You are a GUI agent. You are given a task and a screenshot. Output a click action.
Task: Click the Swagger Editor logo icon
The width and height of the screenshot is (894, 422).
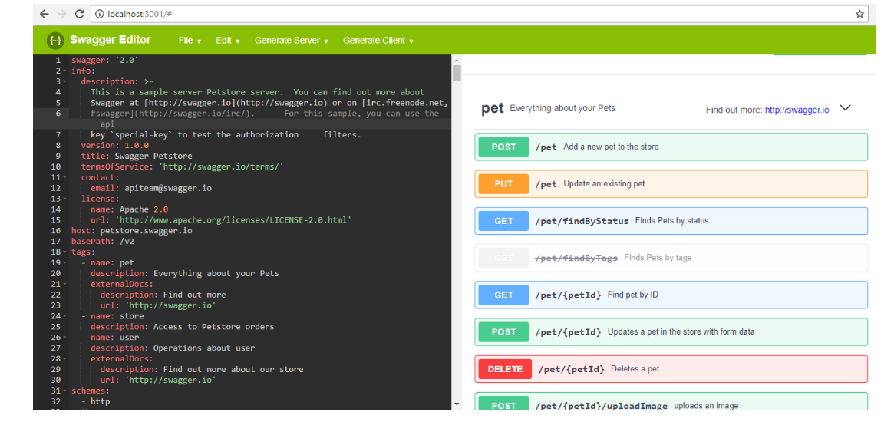55,41
